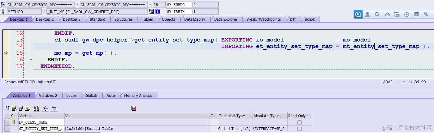The width and height of the screenshot is (434, 133).
Task: Click the _INIT_MP method name field
Action: pyautogui.click(x=97, y=12)
